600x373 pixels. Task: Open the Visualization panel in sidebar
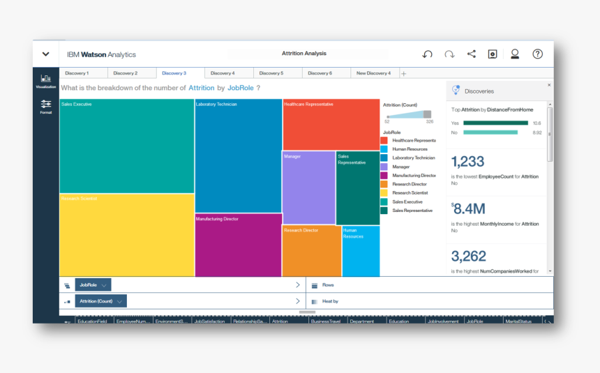coord(45,81)
